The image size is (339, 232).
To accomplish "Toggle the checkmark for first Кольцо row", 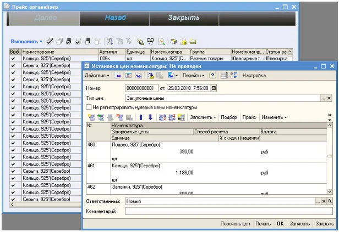I will point(14,58).
